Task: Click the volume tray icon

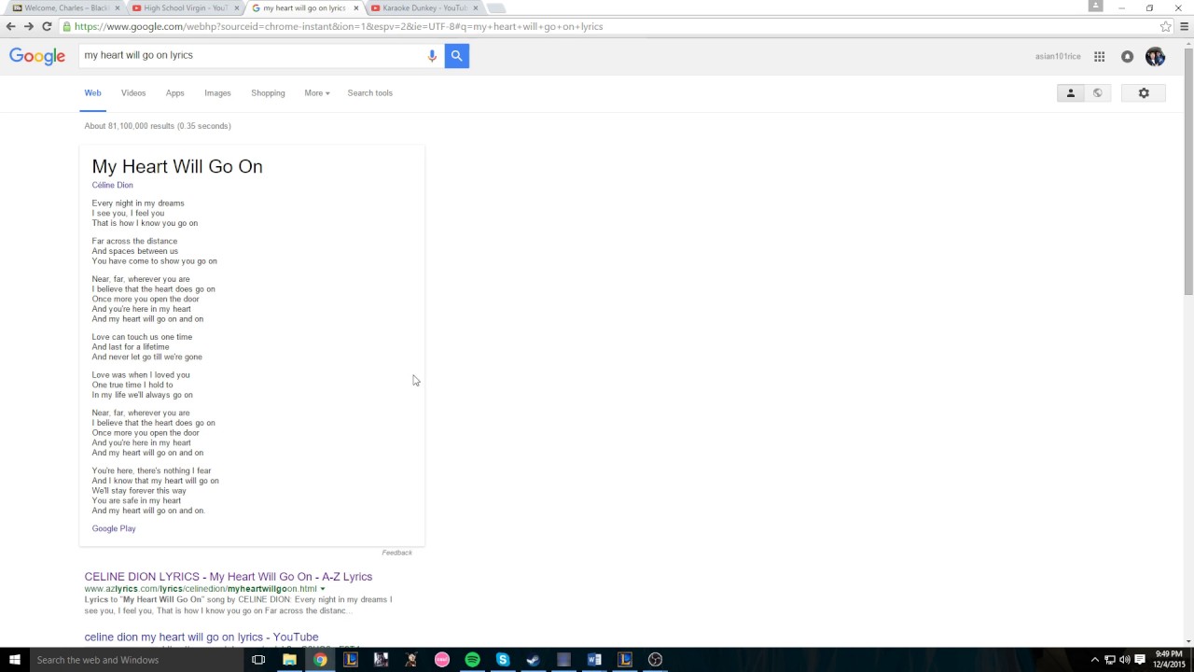Action: [x=1124, y=660]
